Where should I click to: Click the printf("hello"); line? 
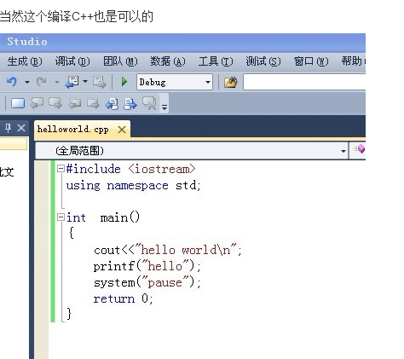[x=147, y=266]
